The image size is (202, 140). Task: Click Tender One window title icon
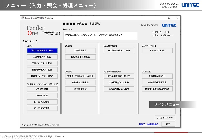23,18
